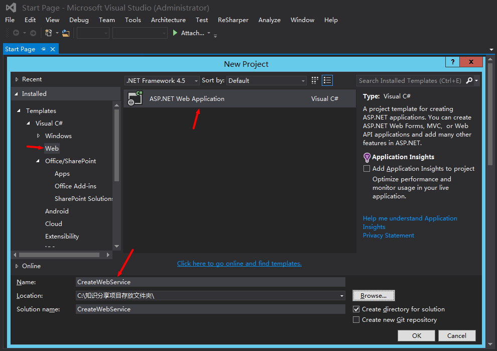This screenshot has width=497, height=351.
Task: Open the Privacy Statement link
Action: [388, 236]
